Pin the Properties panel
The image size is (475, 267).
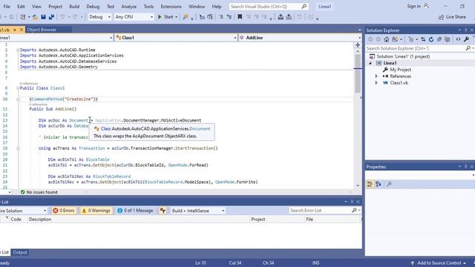[466, 167]
